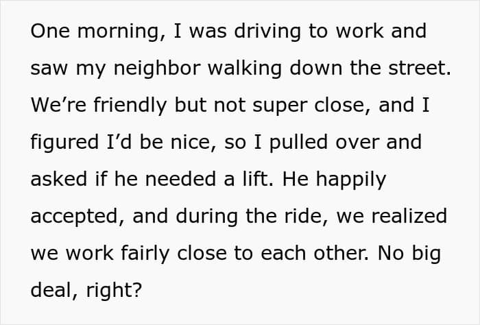The width and height of the screenshot is (480, 325).
Task: Click the word "happily" in fifth line
Action: click(351, 180)
